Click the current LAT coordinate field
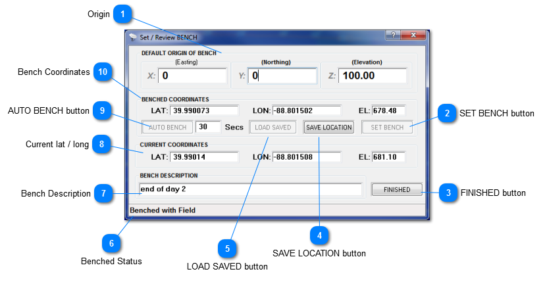This screenshot has width=545, height=282. 204,157
